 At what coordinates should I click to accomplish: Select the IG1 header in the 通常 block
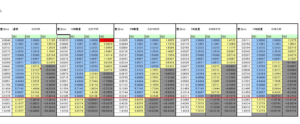[x=19, y=36]
